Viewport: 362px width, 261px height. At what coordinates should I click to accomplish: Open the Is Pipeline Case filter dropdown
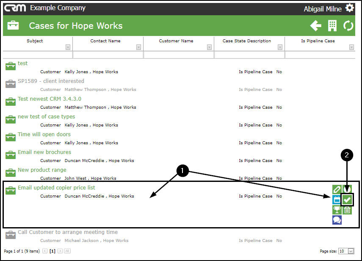coord(351,47)
